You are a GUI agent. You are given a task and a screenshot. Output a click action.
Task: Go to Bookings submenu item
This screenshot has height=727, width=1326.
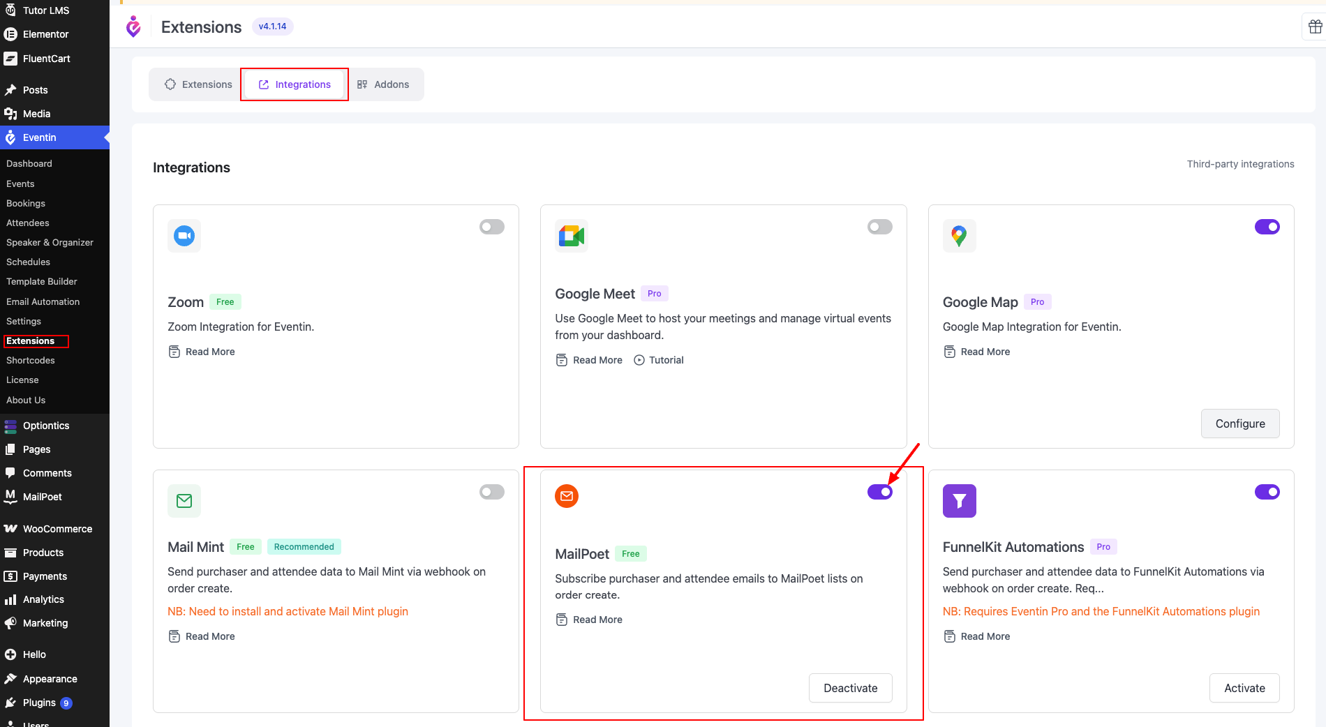coord(26,203)
